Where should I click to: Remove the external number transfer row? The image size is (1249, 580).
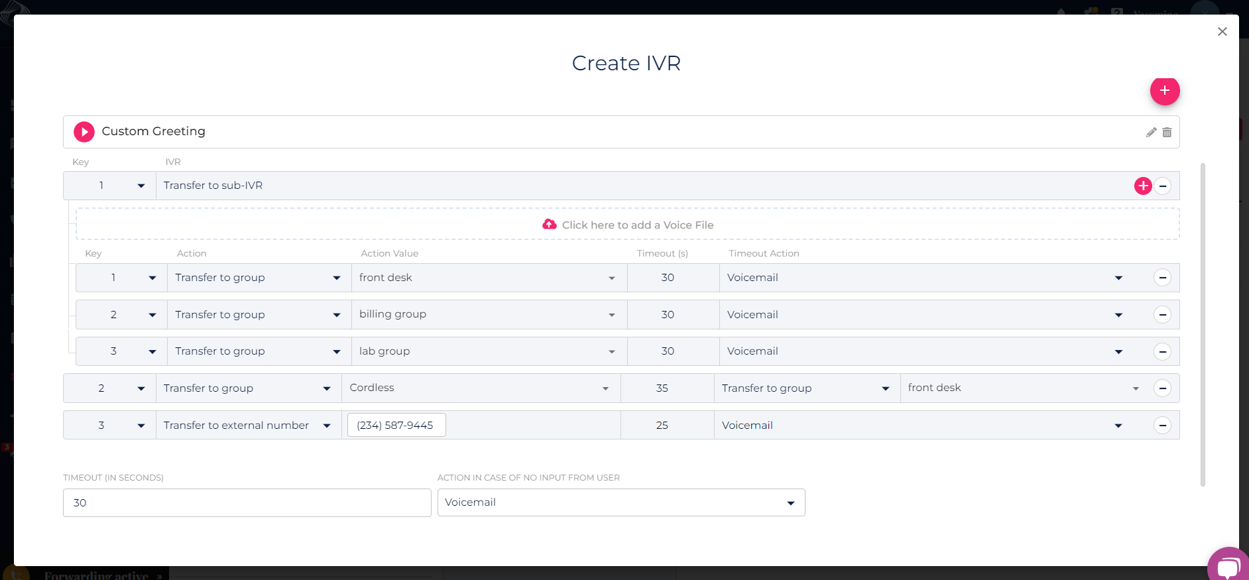pyautogui.click(x=1162, y=426)
